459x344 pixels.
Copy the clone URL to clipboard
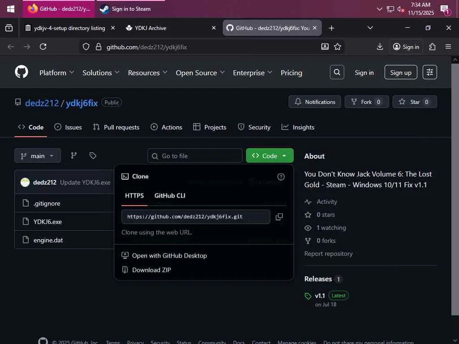(279, 217)
